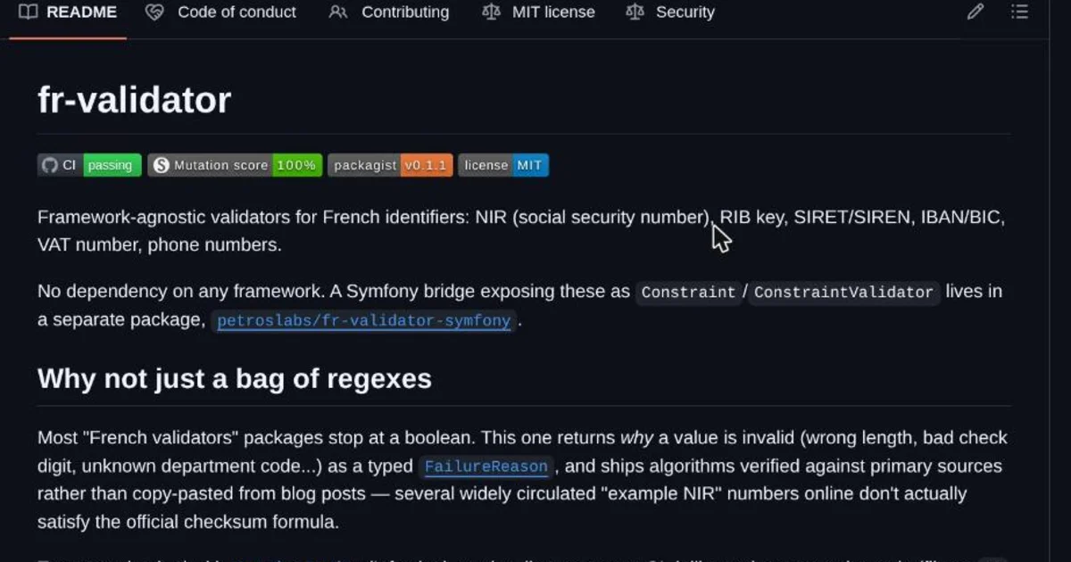Go to the Security tab

pyautogui.click(x=670, y=12)
